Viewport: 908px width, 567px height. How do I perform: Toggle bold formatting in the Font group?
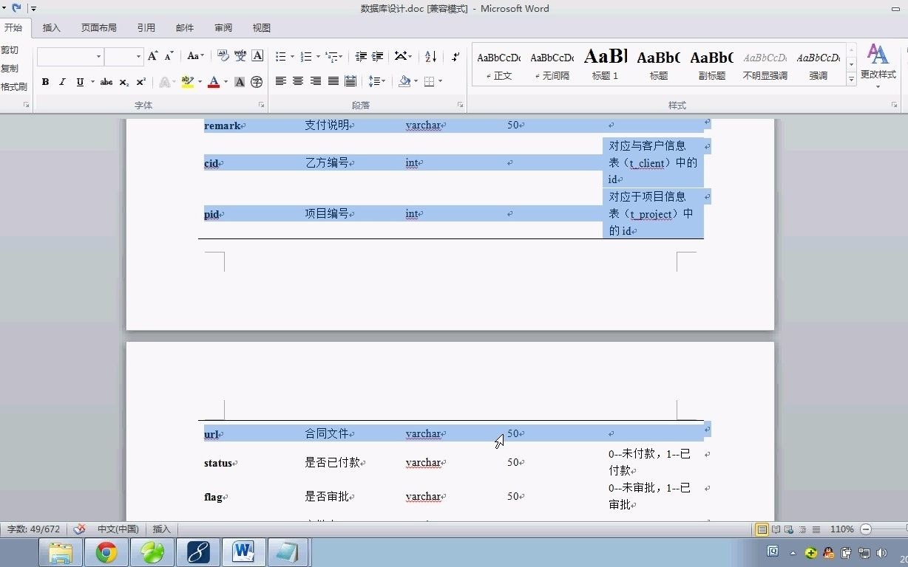(x=44, y=81)
